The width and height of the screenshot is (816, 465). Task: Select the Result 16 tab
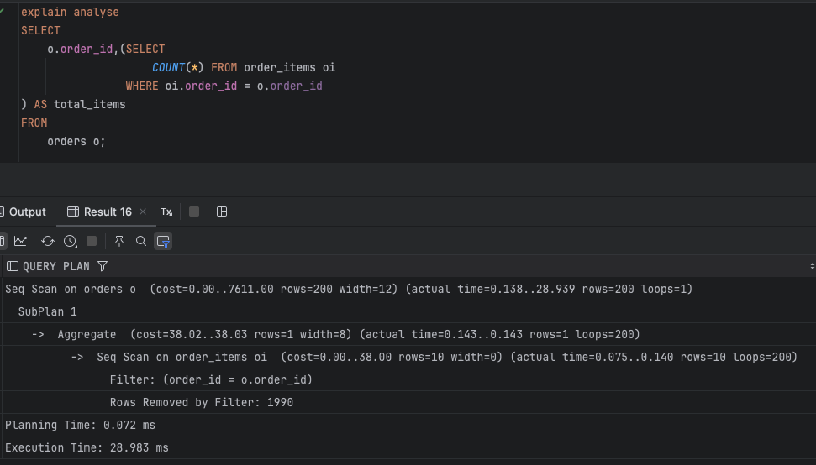point(99,212)
